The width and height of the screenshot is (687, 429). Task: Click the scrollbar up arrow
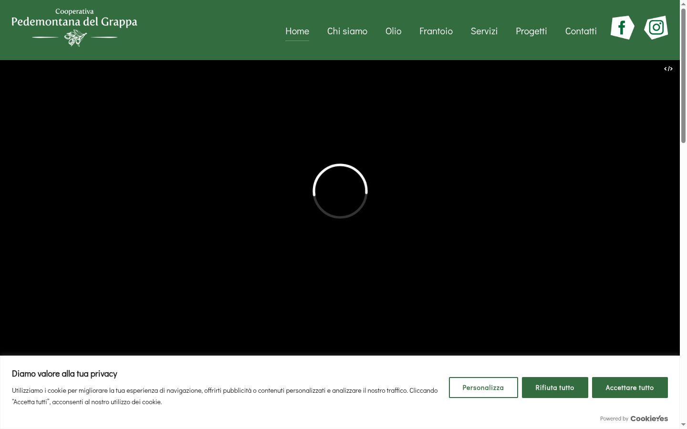(x=683, y=4)
